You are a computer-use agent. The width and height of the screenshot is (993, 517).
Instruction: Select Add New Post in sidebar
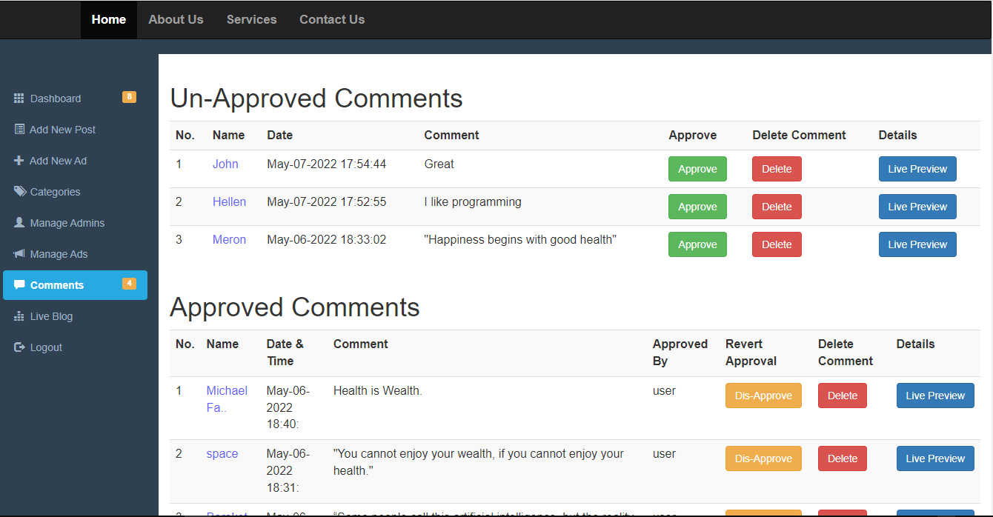pyautogui.click(x=75, y=130)
